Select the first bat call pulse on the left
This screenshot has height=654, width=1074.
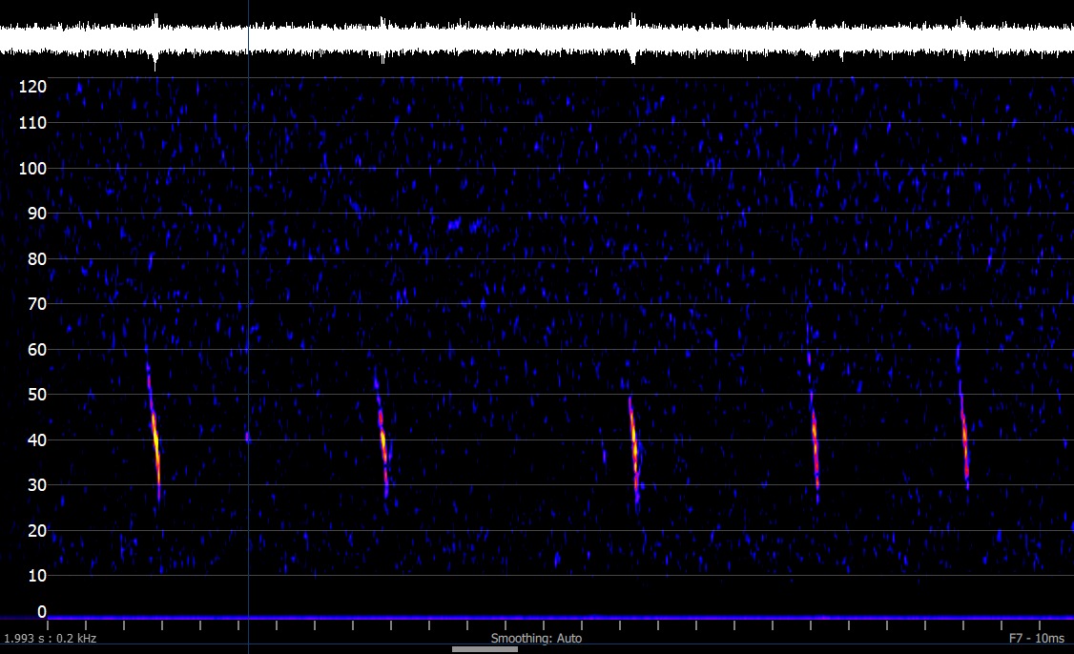[155, 439]
